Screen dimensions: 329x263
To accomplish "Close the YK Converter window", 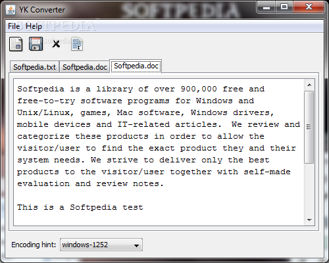I will (x=309, y=7).
